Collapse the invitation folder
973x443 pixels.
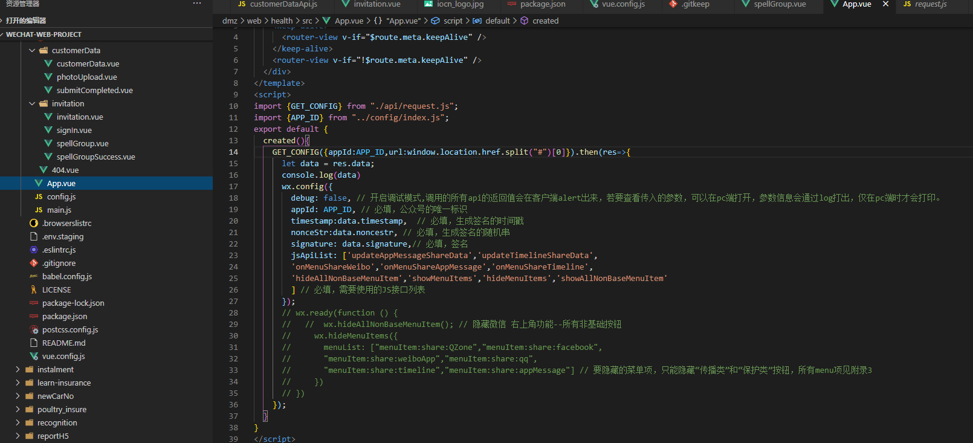32,103
